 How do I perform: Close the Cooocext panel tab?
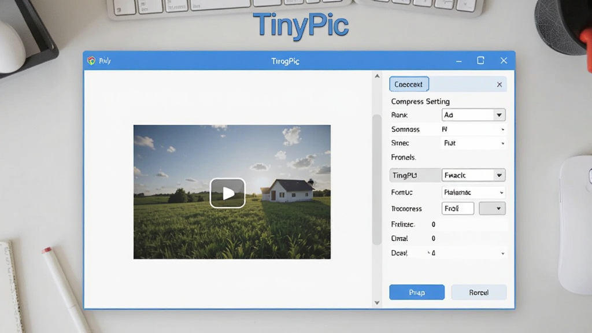pos(499,84)
